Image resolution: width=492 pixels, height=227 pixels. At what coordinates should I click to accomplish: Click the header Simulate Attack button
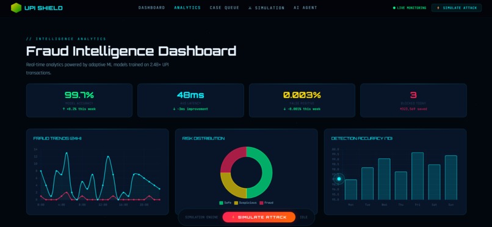tap(457, 8)
